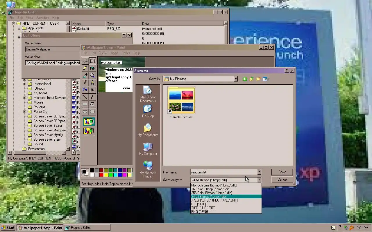The width and height of the screenshot is (372, 232).
Task: Choose 256 Color Bitmap file type
Action: click(x=226, y=193)
